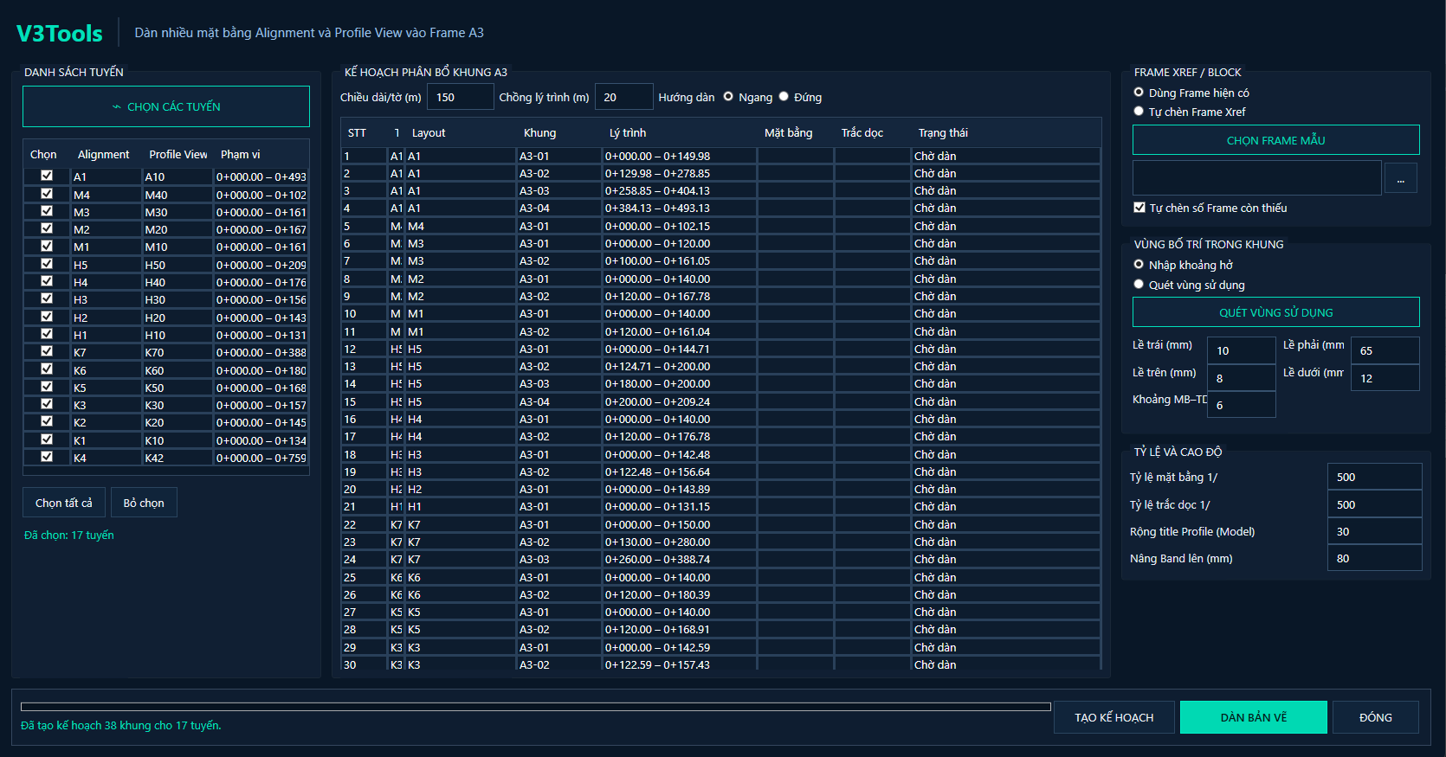1446x757 pixels.
Task: Click profile view cell H50
Action: (178, 265)
